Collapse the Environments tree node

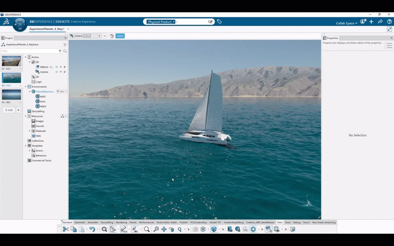pos(25,87)
